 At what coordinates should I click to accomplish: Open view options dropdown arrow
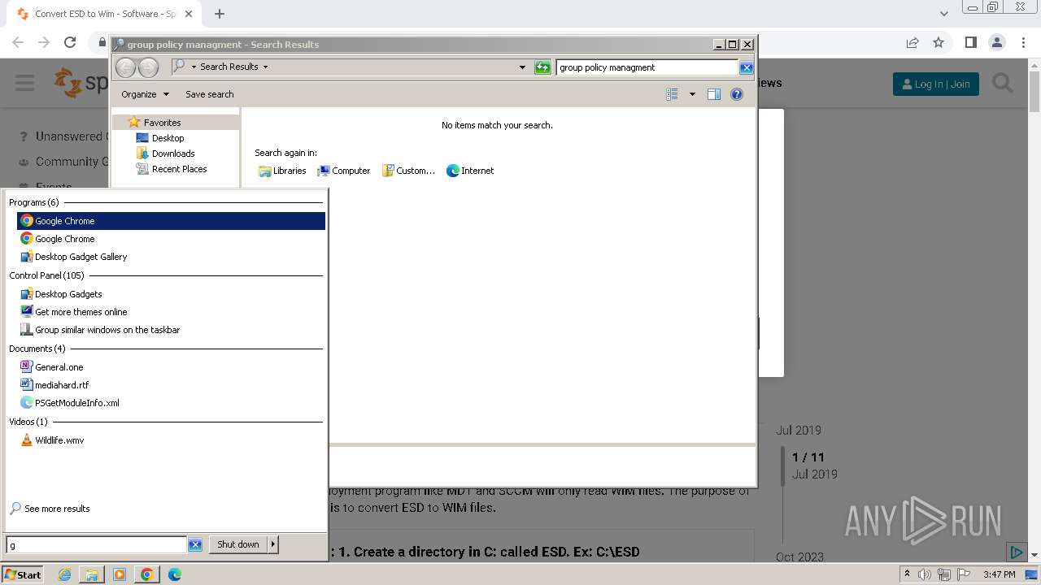692,94
